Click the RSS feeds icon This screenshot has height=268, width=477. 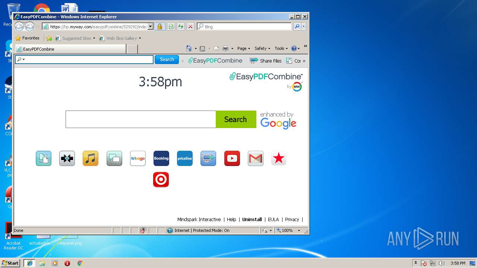pyautogui.click(x=202, y=48)
